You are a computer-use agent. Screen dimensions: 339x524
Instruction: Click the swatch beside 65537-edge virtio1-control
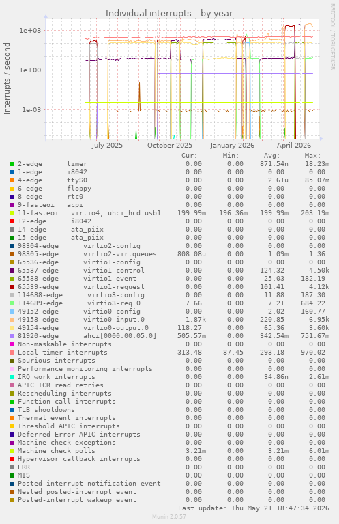pos(12,271)
